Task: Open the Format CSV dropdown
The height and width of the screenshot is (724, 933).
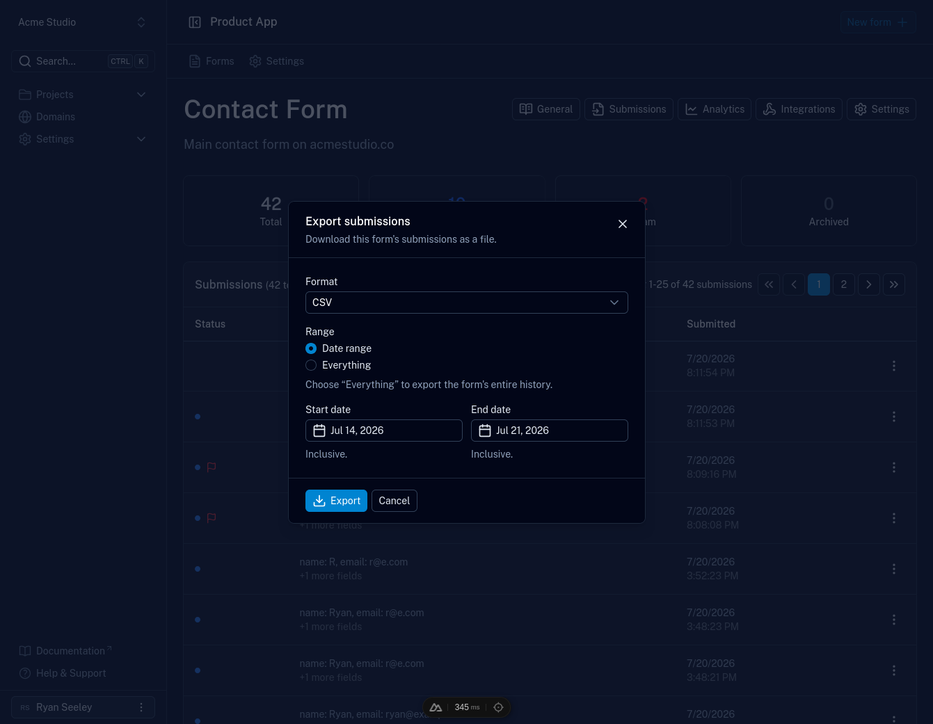Action: point(466,303)
